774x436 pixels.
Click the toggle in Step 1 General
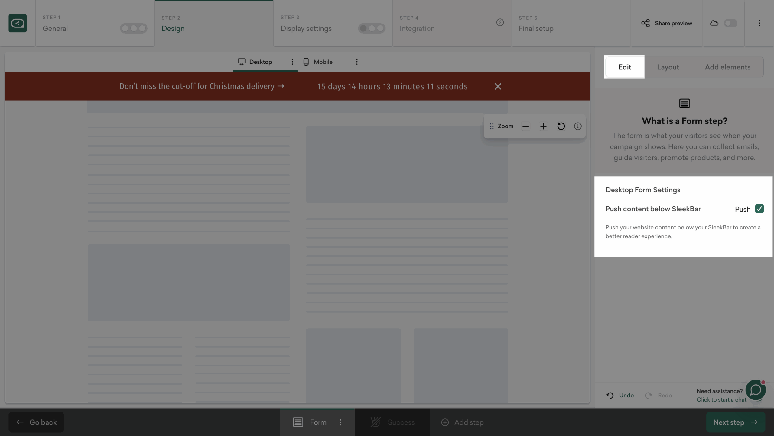[x=134, y=28]
